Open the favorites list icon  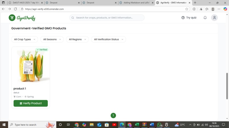click(207, 9)
